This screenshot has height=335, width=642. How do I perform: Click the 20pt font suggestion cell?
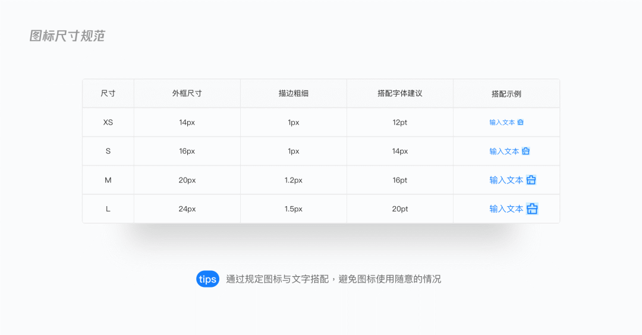click(x=400, y=208)
